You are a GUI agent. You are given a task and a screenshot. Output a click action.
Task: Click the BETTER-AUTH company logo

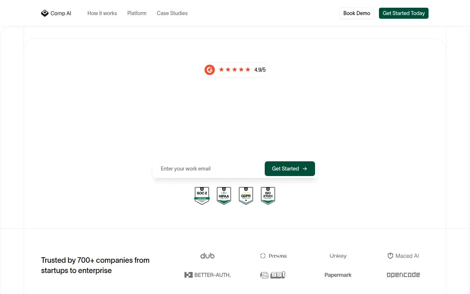(207, 275)
